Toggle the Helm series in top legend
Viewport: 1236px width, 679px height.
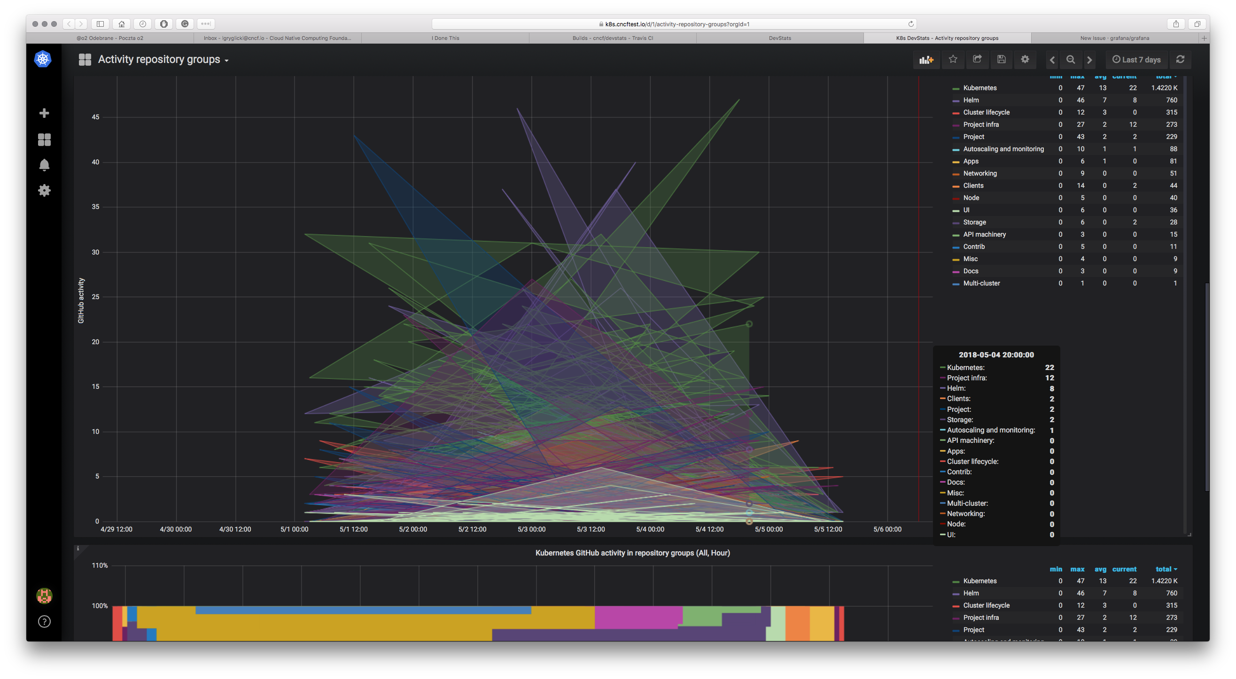tap(971, 100)
